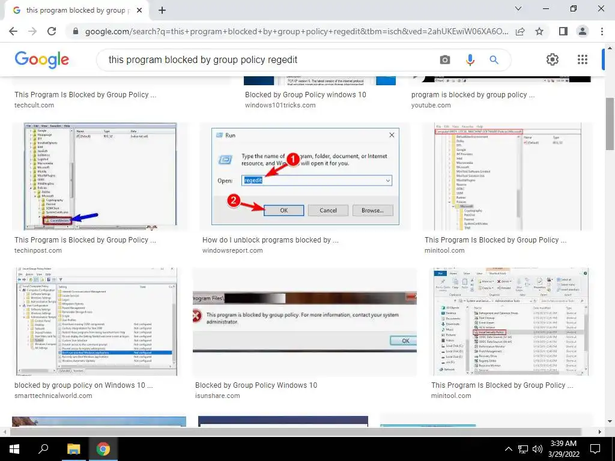Click the forward navigation arrow
The height and width of the screenshot is (461, 615).
[x=32, y=31]
